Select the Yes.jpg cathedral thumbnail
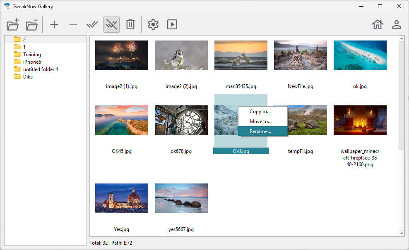This screenshot has width=409, height=250. [x=122, y=198]
